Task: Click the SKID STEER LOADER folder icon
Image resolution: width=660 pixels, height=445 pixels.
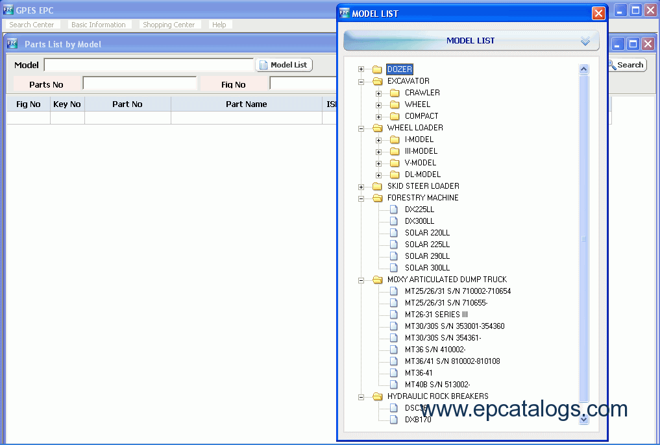Action: [x=377, y=186]
